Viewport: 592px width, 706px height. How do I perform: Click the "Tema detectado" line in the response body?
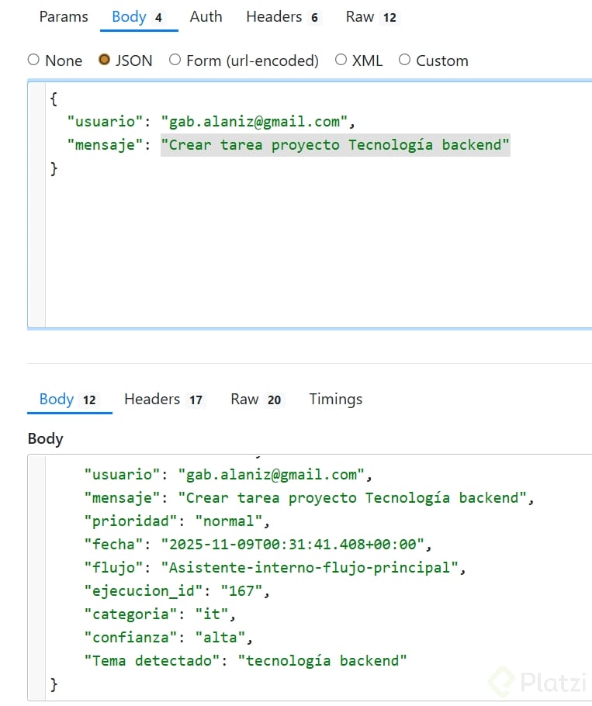pyautogui.click(x=245, y=661)
